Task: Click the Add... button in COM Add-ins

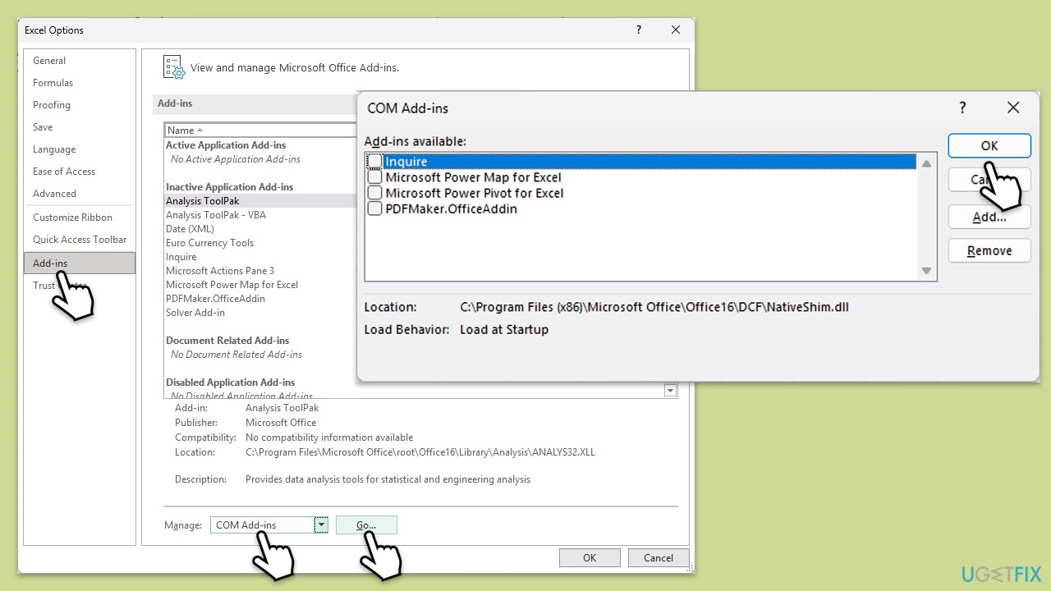Action: 989,217
